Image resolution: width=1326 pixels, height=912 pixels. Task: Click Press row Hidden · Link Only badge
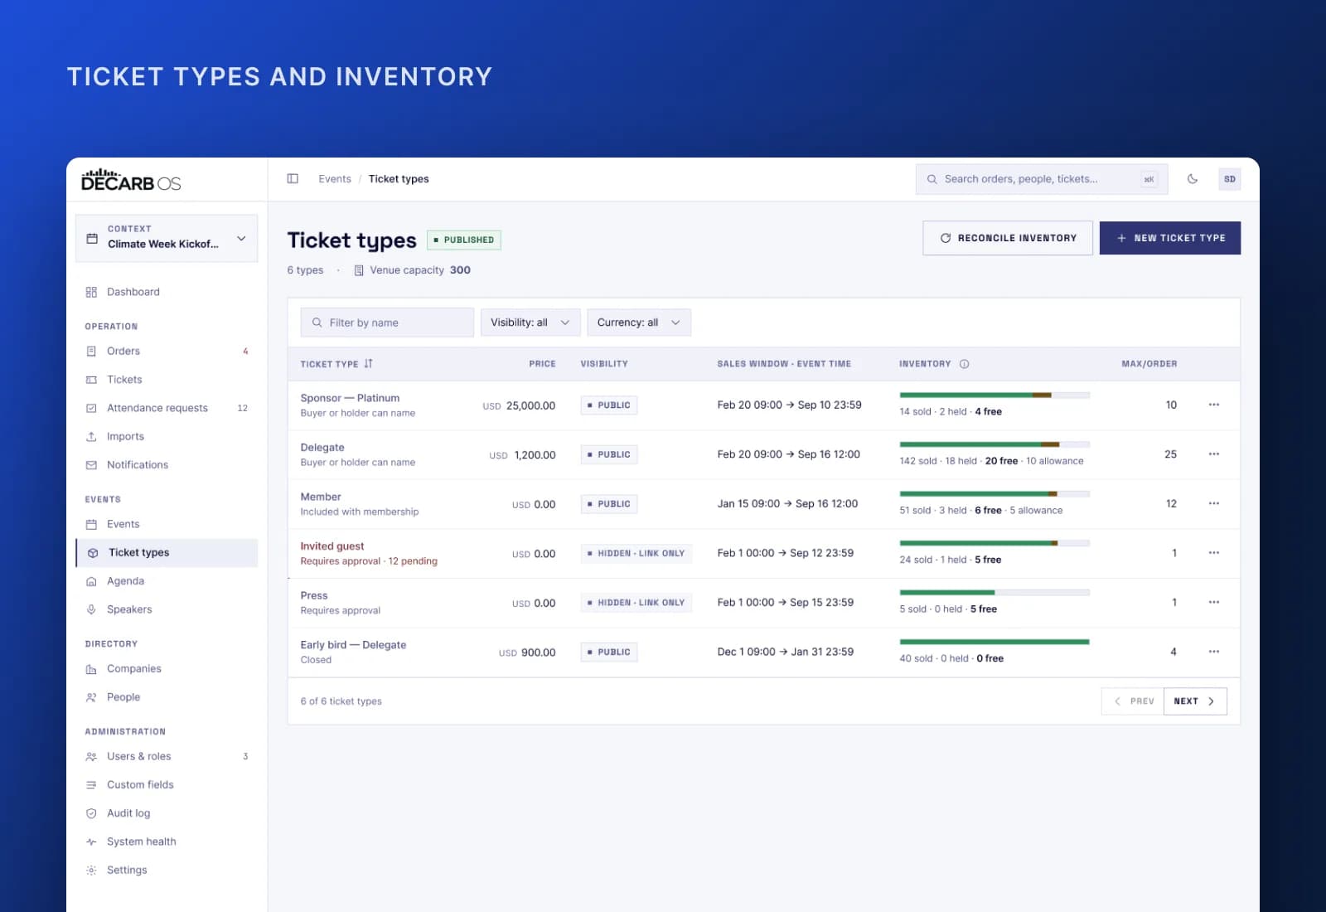pos(636,603)
